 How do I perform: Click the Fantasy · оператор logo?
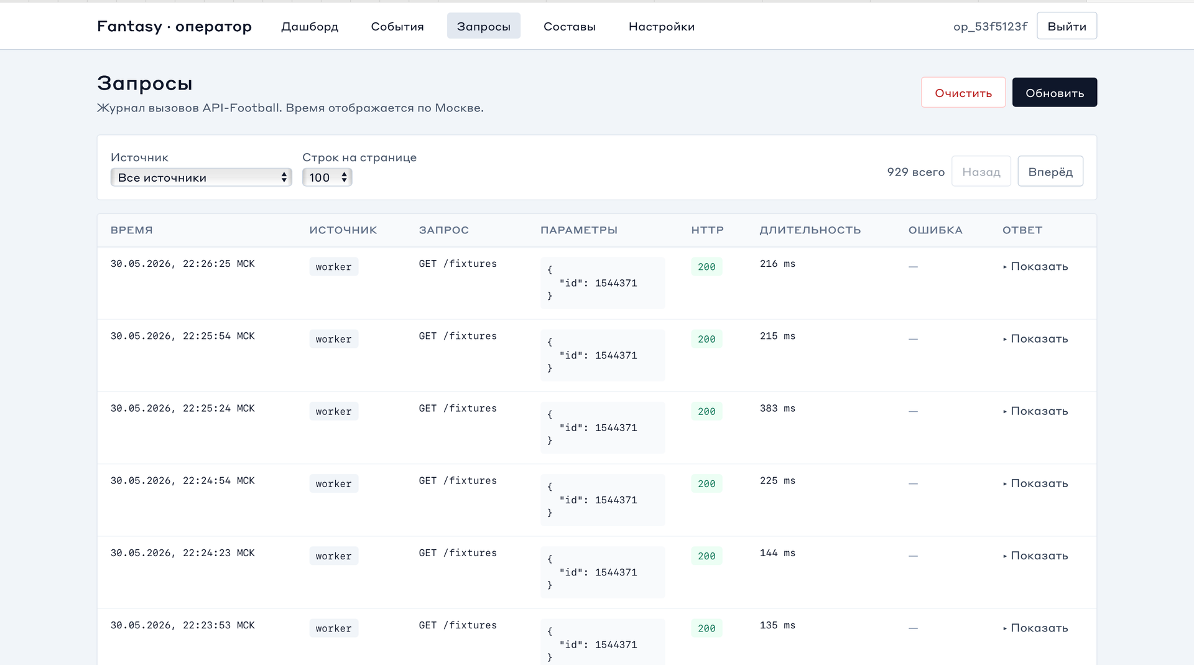coord(174,26)
